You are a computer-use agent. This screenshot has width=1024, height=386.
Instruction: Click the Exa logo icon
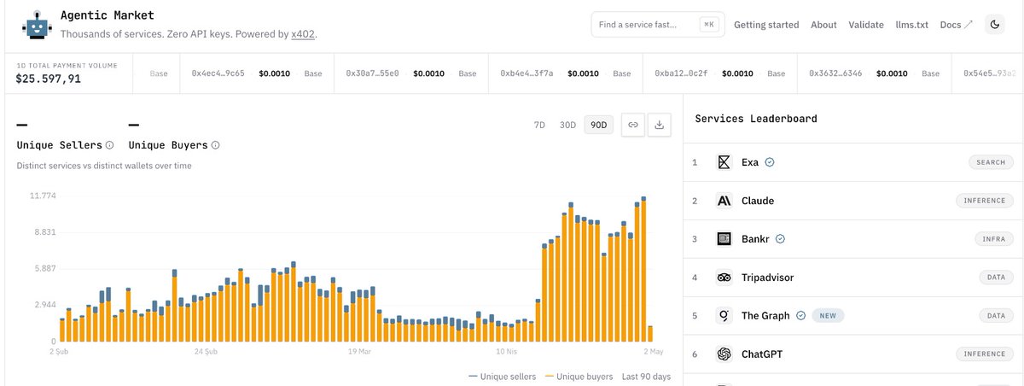click(724, 162)
